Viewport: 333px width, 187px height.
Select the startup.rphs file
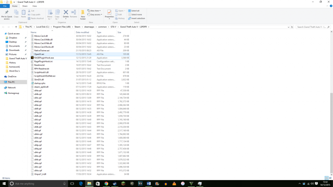80,83
